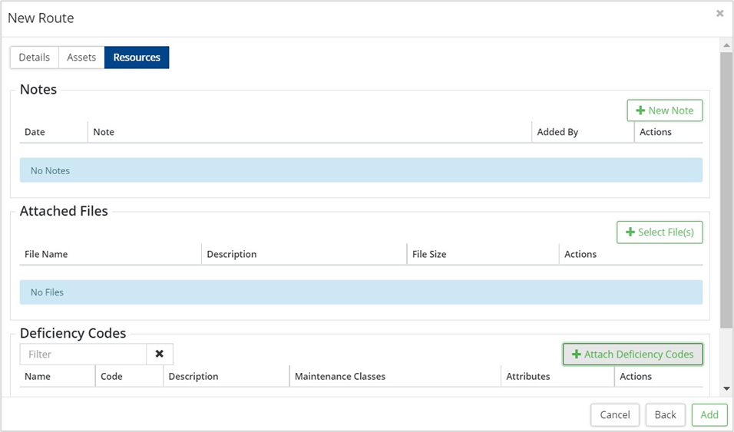This screenshot has height=432, width=734.
Task: Close the New Route dialog
Action: pyautogui.click(x=719, y=14)
